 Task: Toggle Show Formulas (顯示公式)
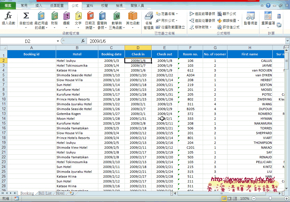click(x=227, y=14)
